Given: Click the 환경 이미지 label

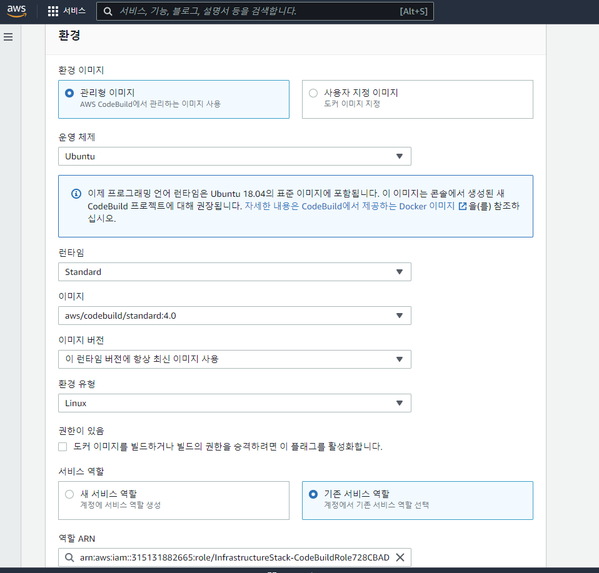Looking at the screenshot, I should click(x=81, y=70).
